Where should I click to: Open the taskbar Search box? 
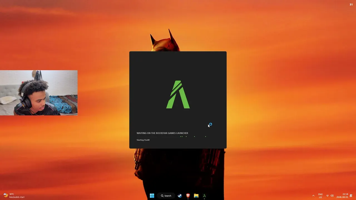pos(166,196)
